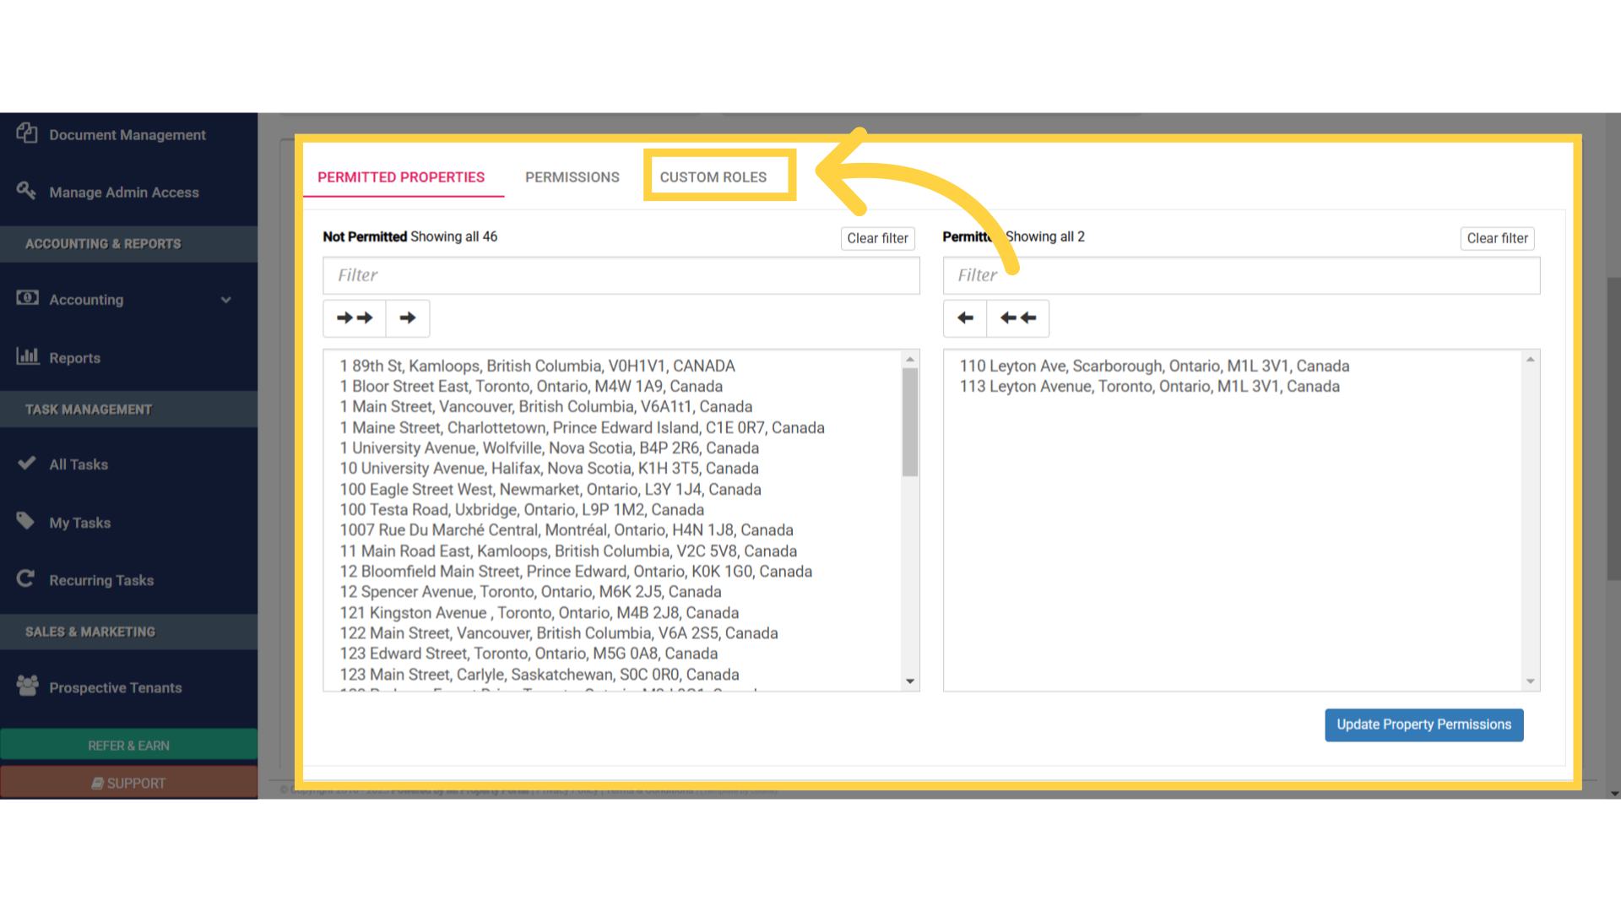Open the TASK MANAGEMENT section
Viewport: 1621px width, 912px height.
(88, 409)
